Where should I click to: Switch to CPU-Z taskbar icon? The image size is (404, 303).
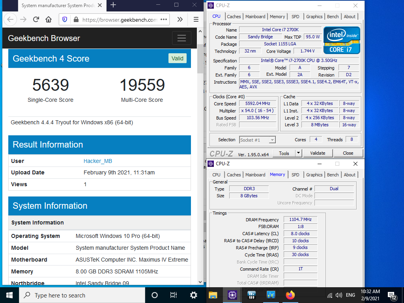232,295
